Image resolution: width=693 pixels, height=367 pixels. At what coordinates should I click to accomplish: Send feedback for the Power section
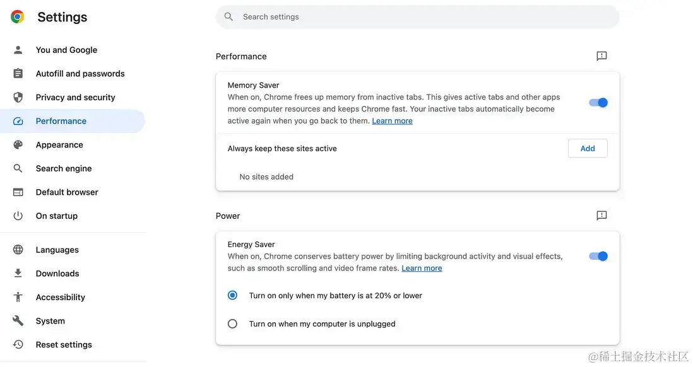pos(601,216)
